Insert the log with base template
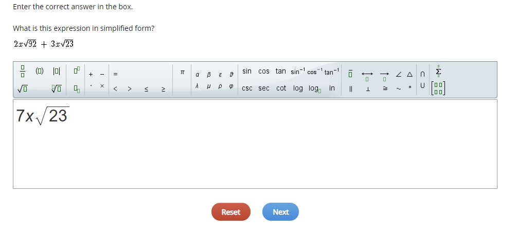Image resolution: width=517 pixels, height=230 pixels. [315, 89]
